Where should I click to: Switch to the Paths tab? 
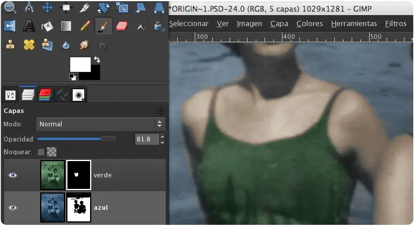point(62,95)
